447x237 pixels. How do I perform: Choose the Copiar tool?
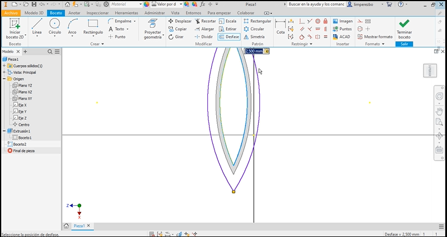point(178,29)
